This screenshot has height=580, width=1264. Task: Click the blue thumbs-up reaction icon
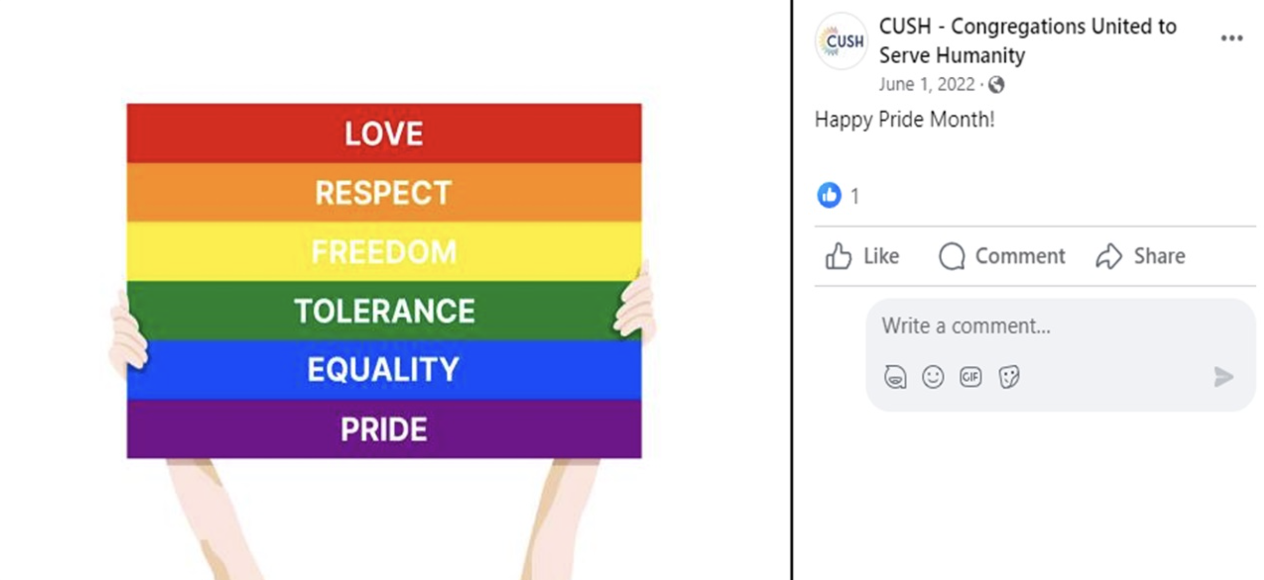[829, 195]
